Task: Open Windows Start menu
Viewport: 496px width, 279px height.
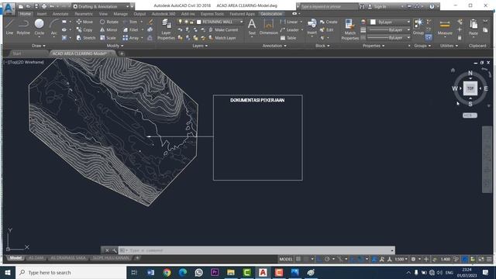Action: (8, 272)
